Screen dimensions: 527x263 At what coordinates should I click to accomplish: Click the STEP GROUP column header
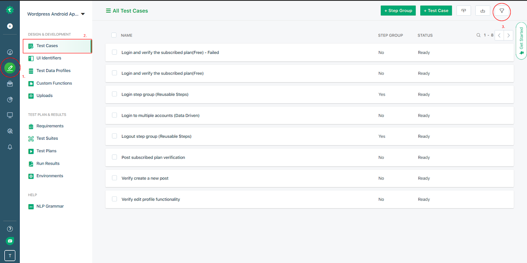[390, 36]
